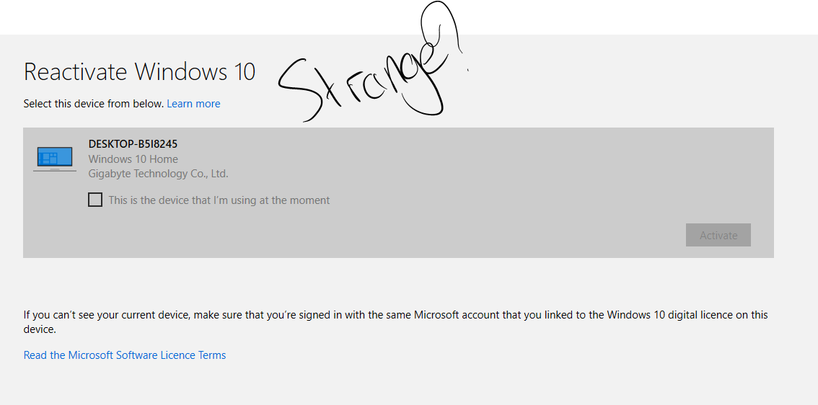Open the Learn more link
This screenshot has width=818, height=405.
pos(193,104)
